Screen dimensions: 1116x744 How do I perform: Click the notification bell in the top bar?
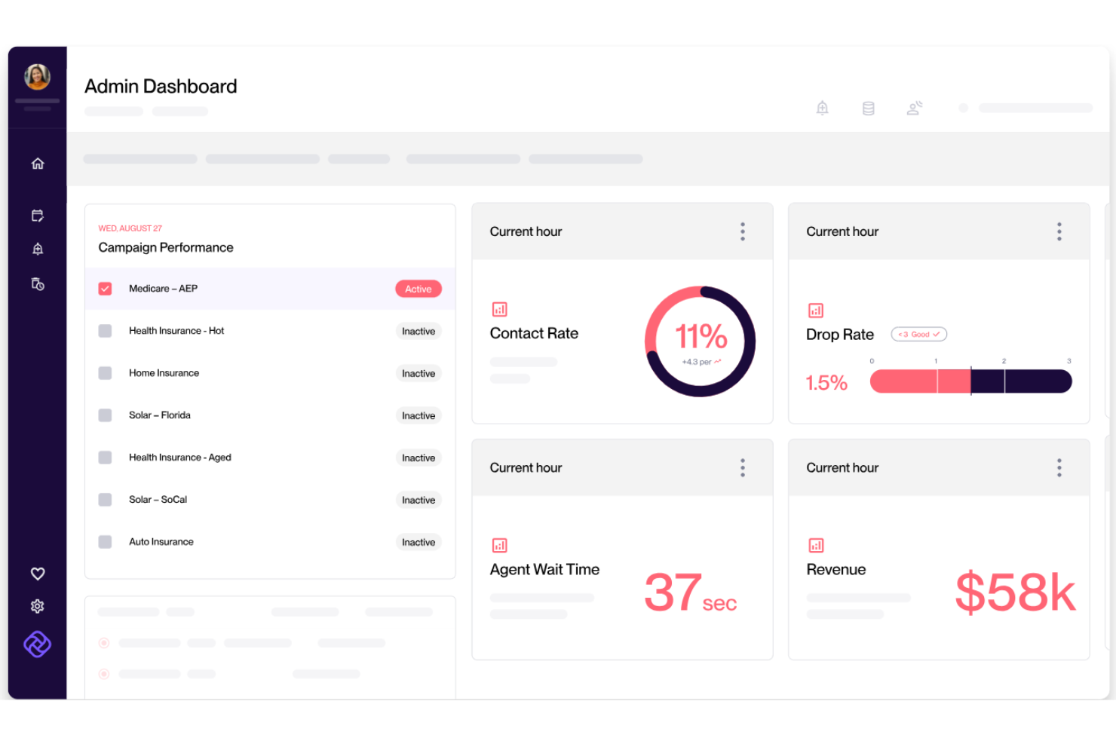pos(822,108)
